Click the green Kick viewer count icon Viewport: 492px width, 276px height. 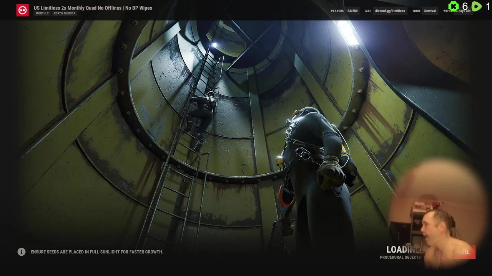454,6
